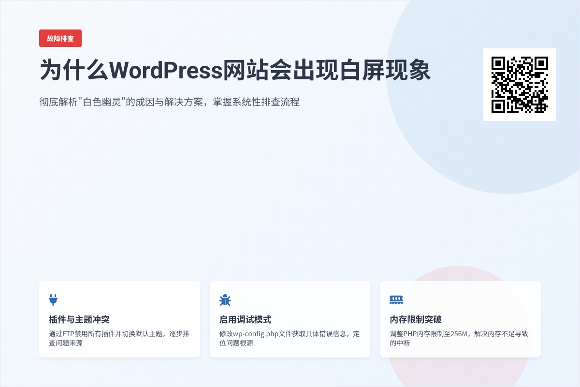Select the 内存限制突破 card title
This screenshot has height=387, width=580.
tap(416, 320)
